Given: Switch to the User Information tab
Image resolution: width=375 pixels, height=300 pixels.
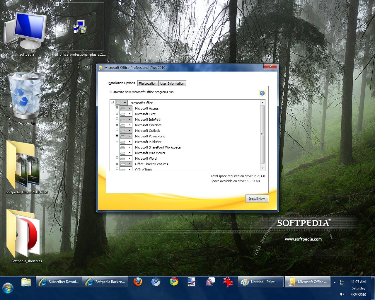Looking at the screenshot, I should [172, 83].
